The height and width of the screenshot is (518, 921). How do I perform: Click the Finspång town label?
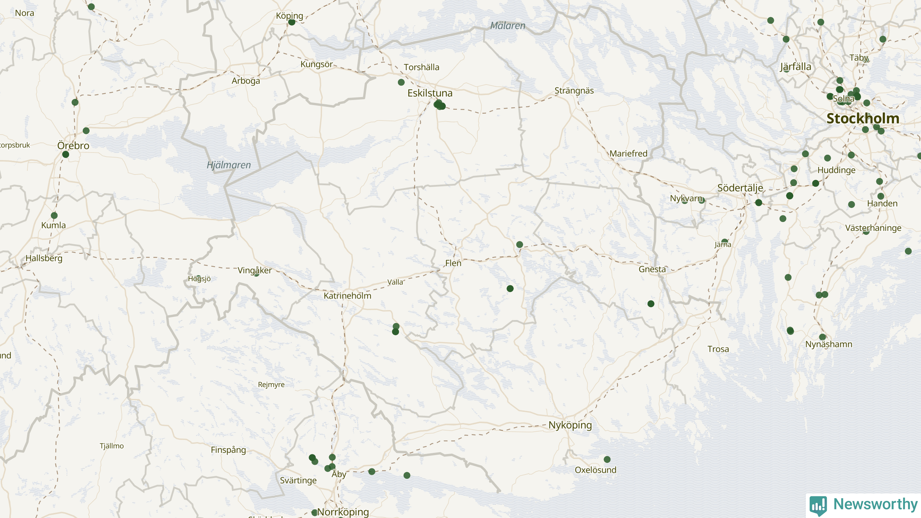tap(228, 450)
